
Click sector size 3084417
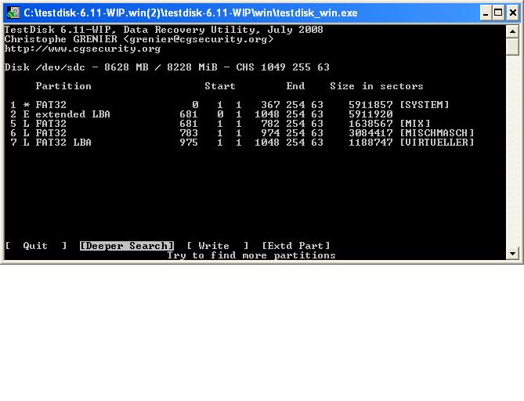(370, 133)
